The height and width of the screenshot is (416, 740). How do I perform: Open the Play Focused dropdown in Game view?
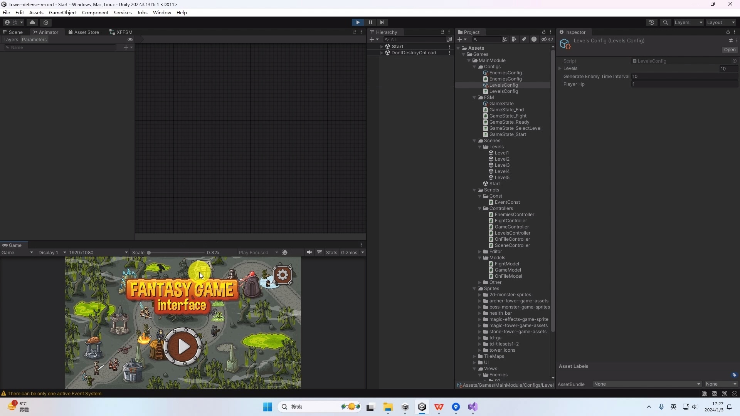click(x=257, y=252)
